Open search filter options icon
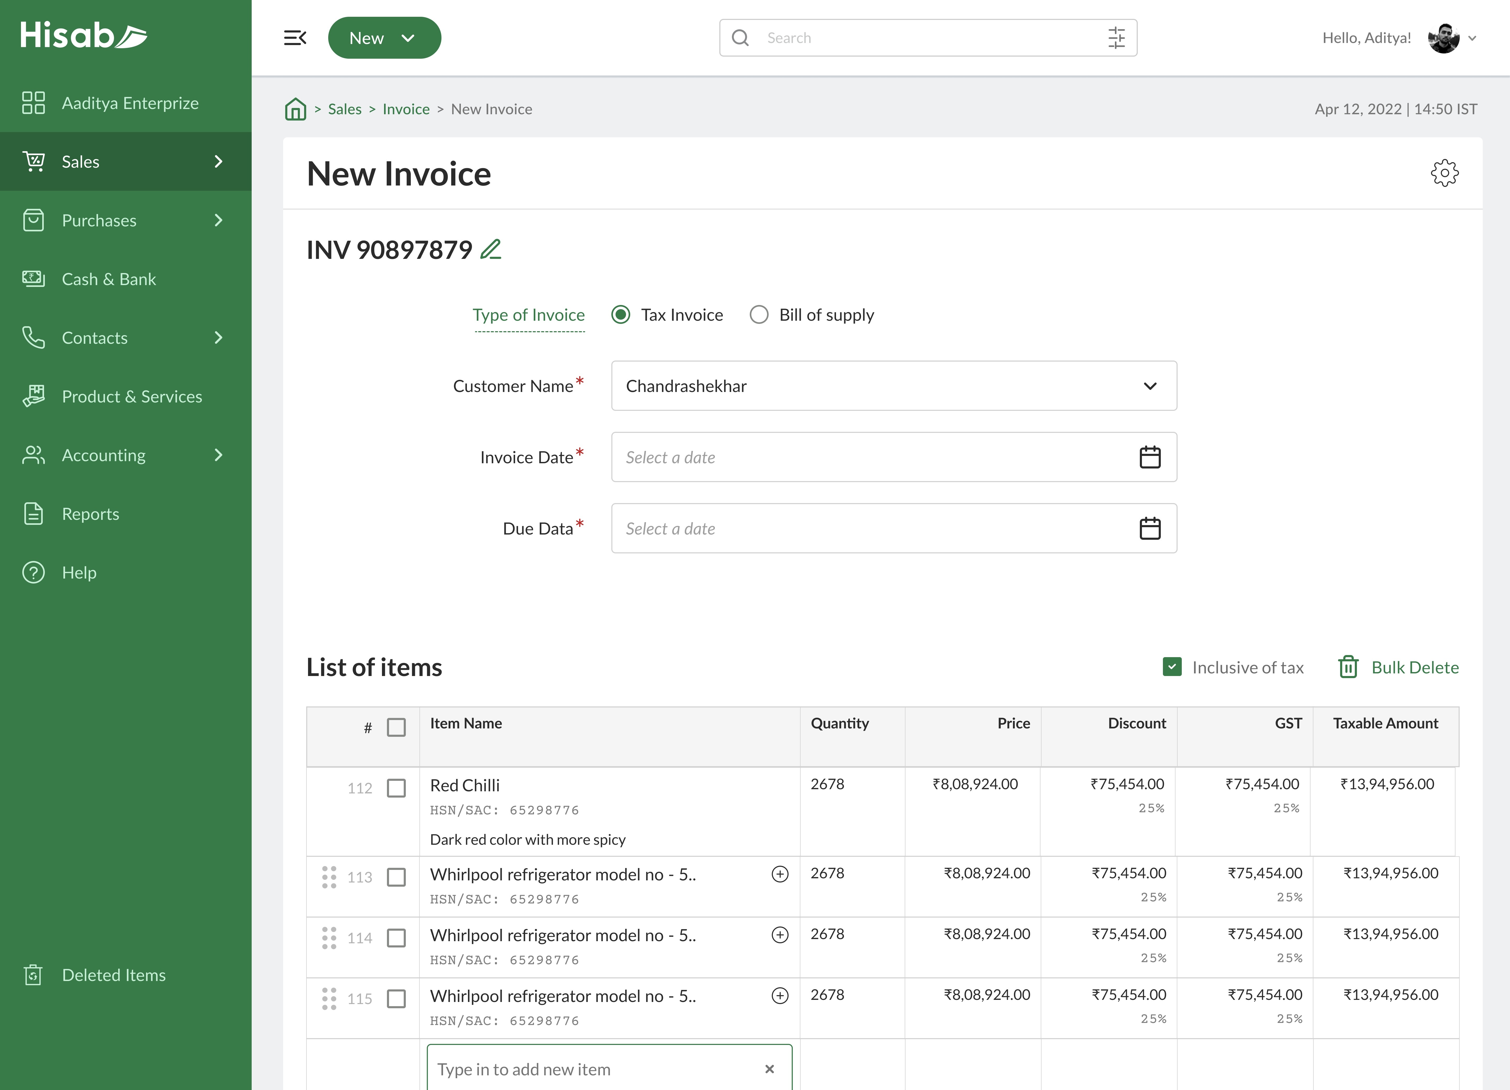The image size is (1510, 1090). point(1117,38)
